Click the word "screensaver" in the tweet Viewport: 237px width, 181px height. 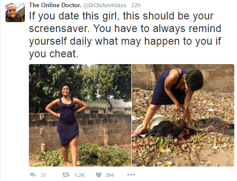tap(58, 28)
